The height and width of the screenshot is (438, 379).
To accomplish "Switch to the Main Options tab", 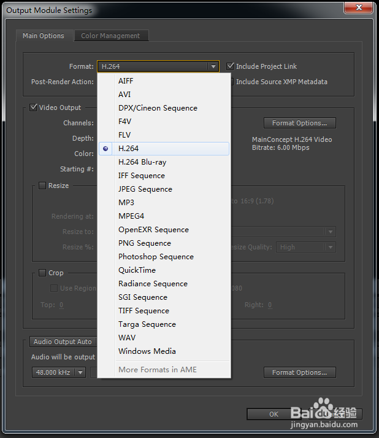I will pos(44,36).
